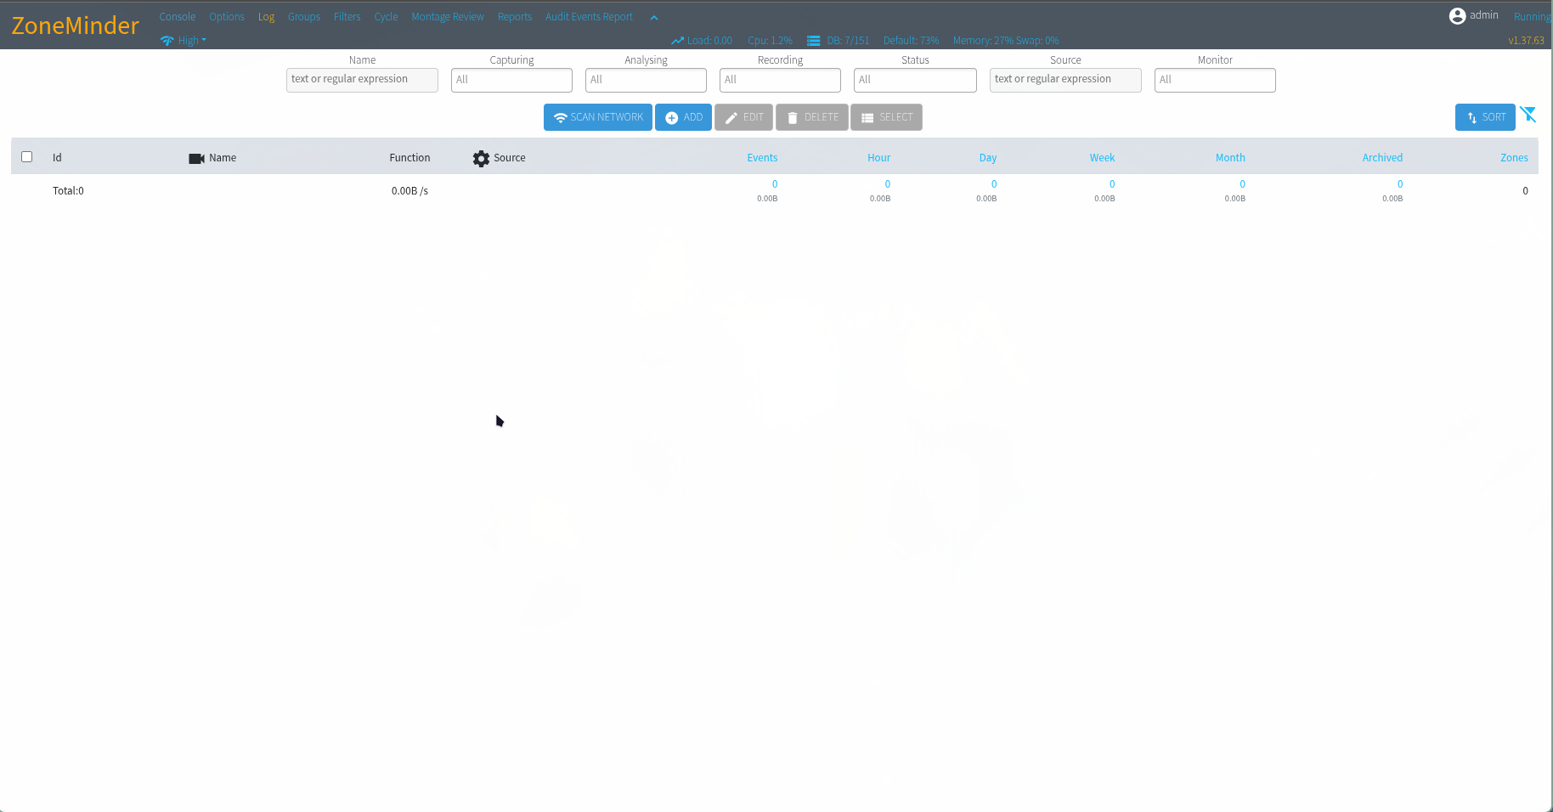Click the Hour column header
The height and width of the screenshot is (812, 1553).
pos(878,158)
